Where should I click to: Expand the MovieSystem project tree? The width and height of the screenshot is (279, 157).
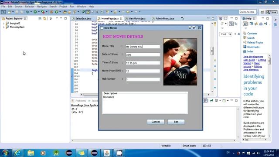coord(3,27)
